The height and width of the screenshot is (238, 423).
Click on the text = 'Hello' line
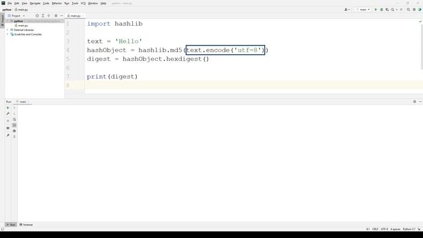coord(114,41)
